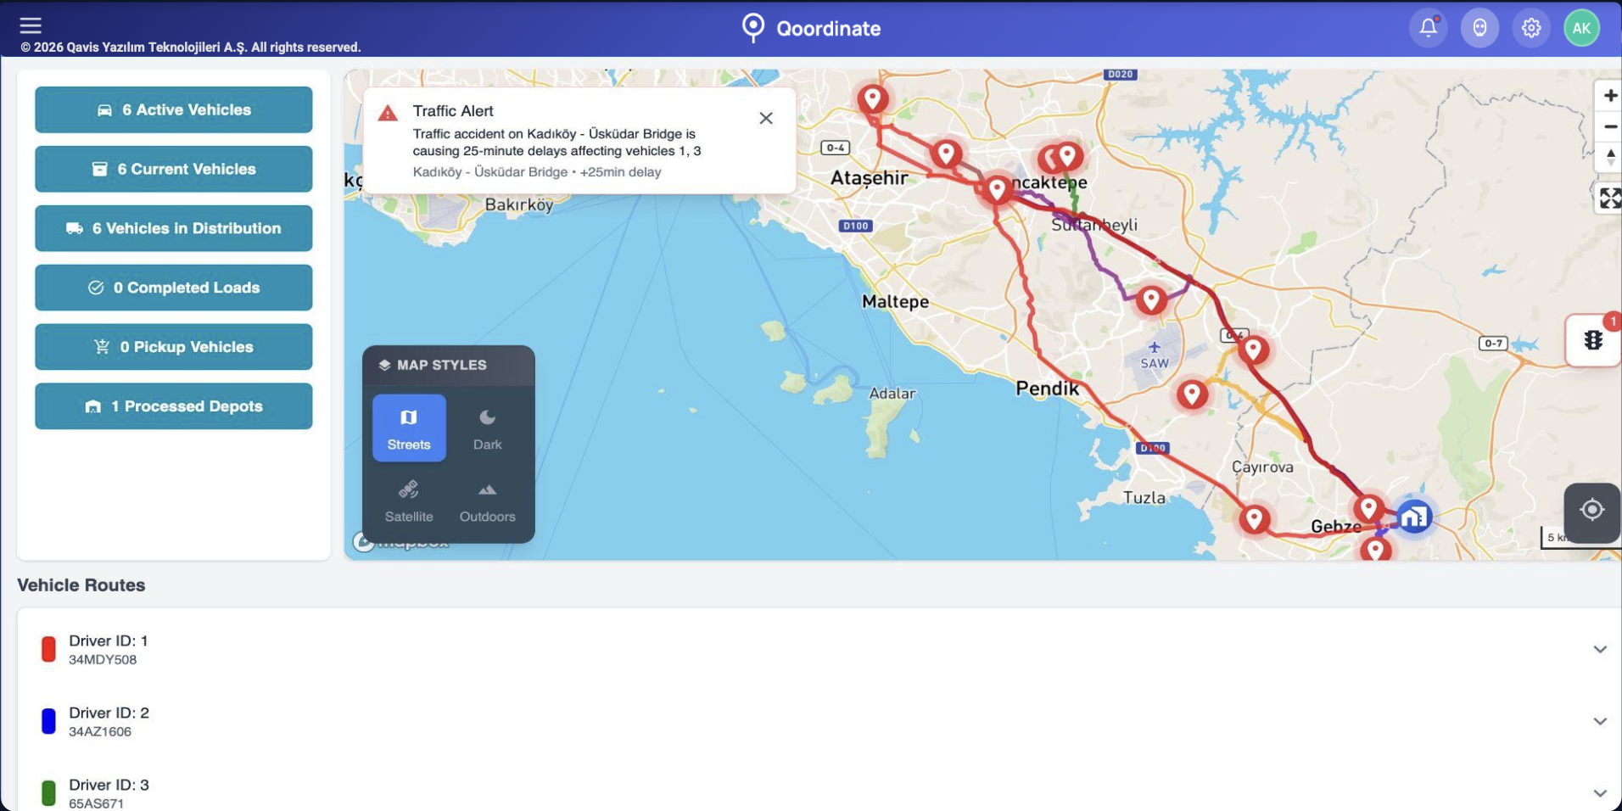Select the Streets map style
This screenshot has height=811, width=1622.
point(409,428)
